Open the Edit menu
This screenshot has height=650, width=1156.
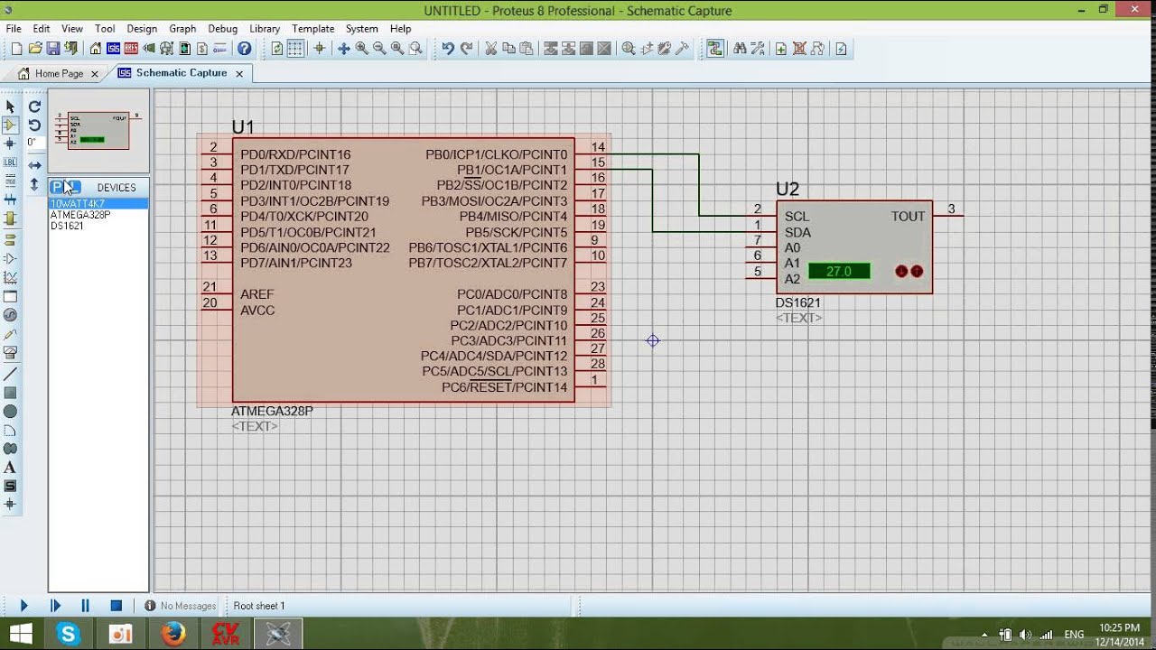pyautogui.click(x=42, y=29)
